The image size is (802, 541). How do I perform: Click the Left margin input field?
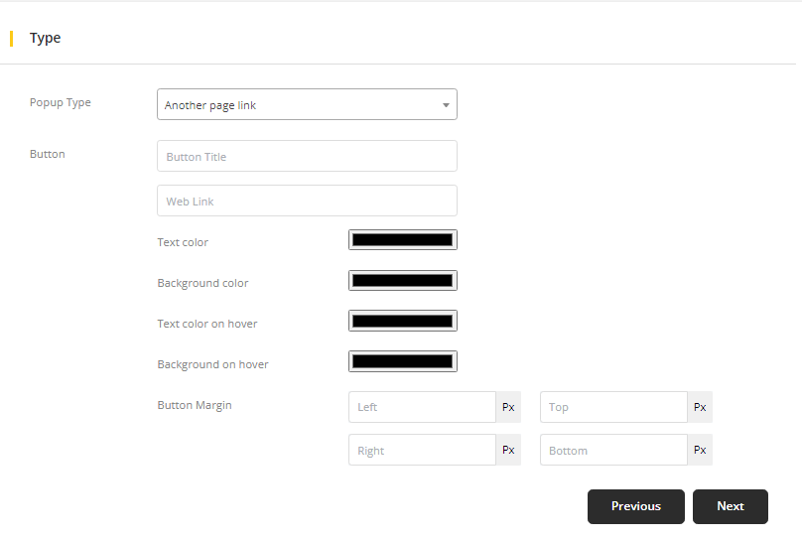click(x=422, y=407)
